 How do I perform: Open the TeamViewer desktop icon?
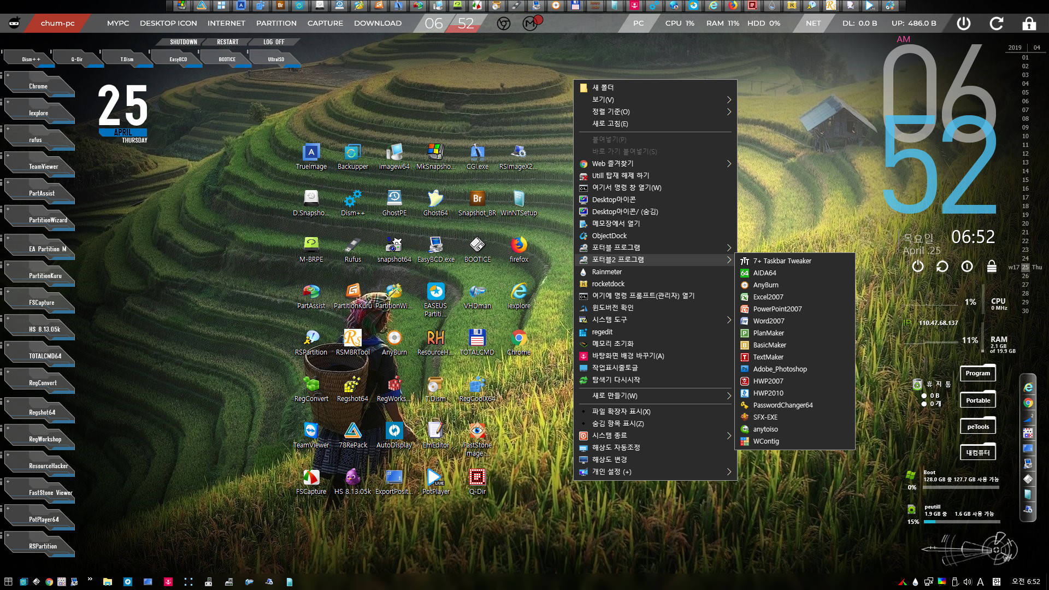pyautogui.click(x=311, y=435)
